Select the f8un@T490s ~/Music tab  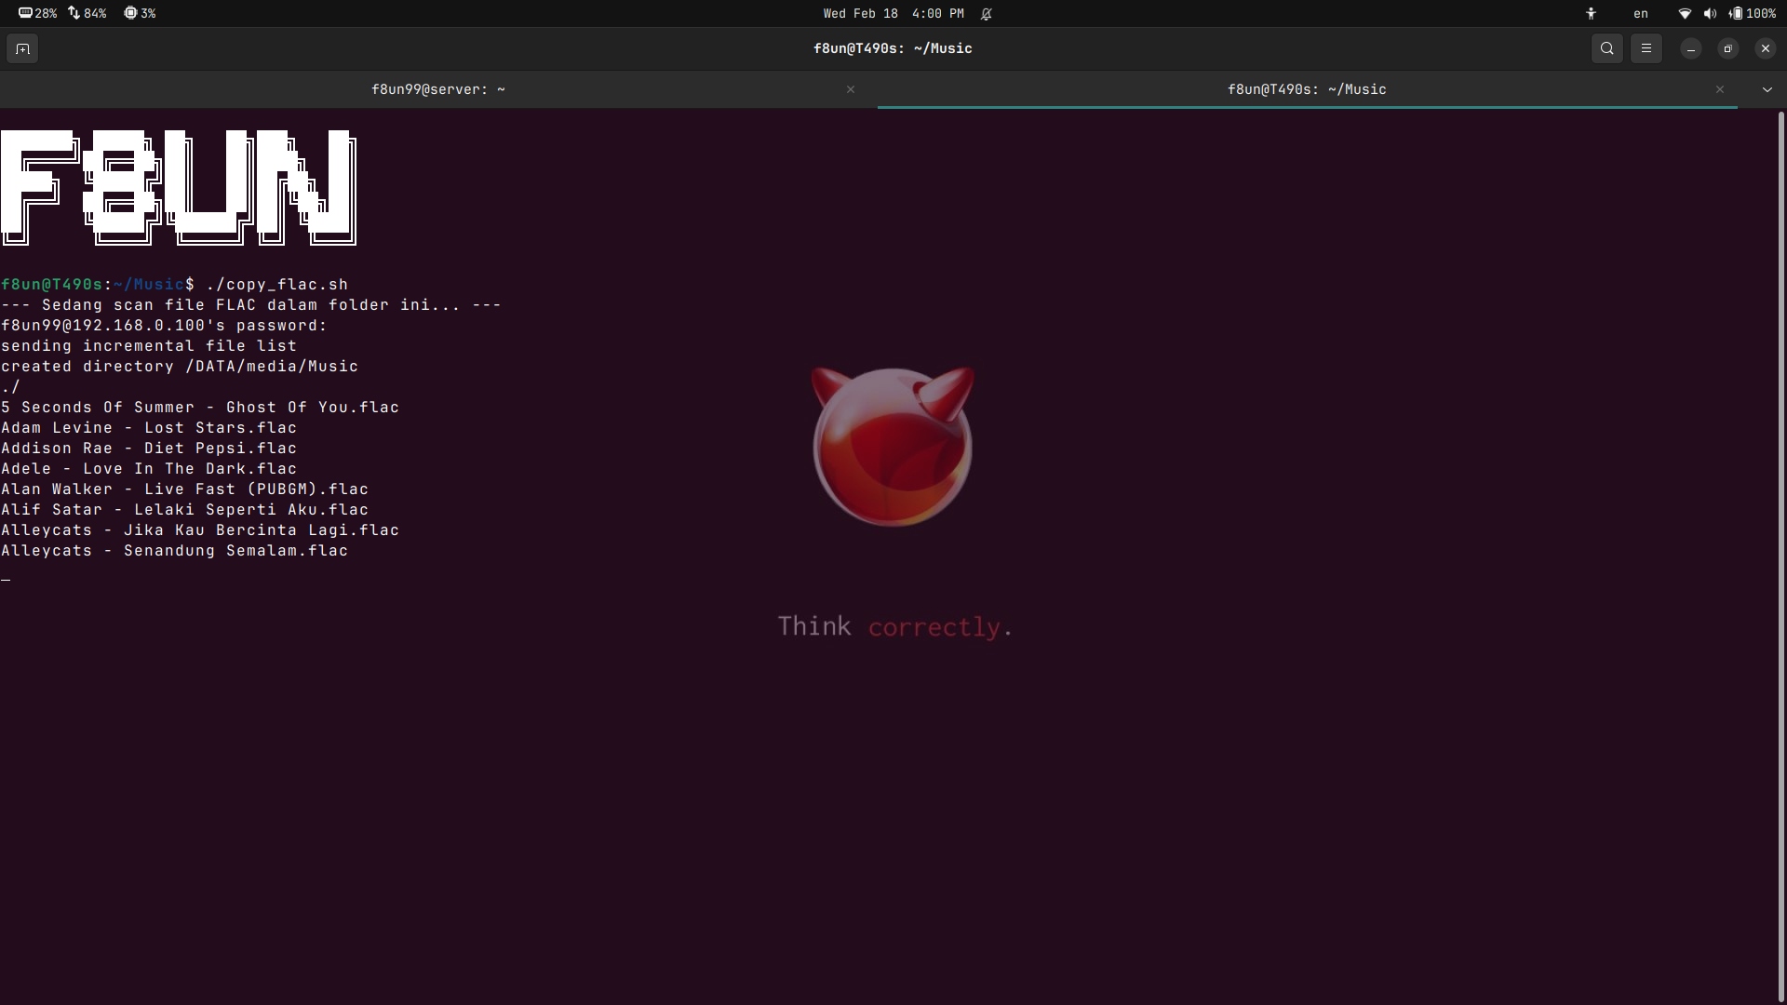tap(1306, 89)
